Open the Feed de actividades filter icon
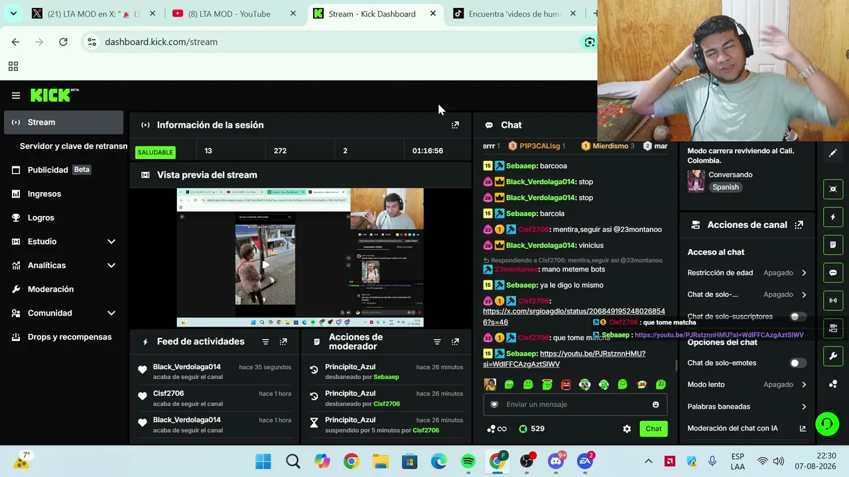Screen dimensions: 849x477 pyautogui.click(x=265, y=342)
